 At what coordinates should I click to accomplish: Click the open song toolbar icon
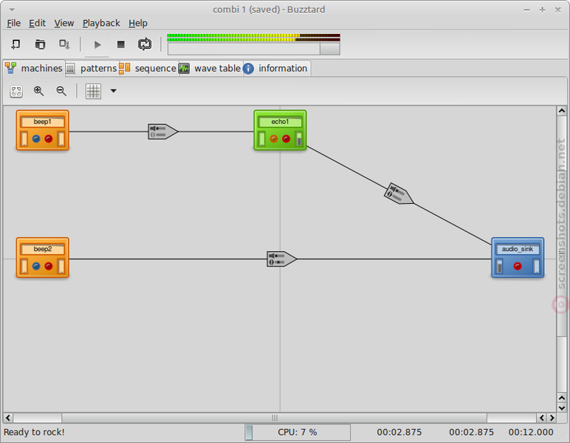tap(40, 44)
